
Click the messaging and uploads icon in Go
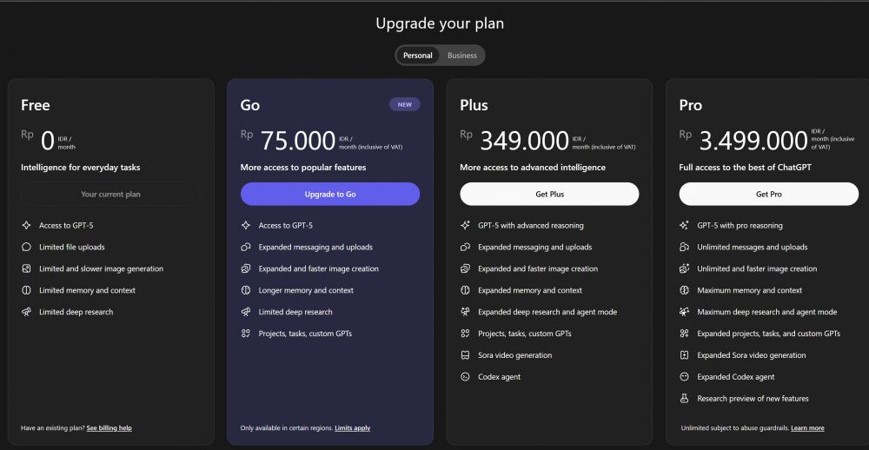click(246, 247)
